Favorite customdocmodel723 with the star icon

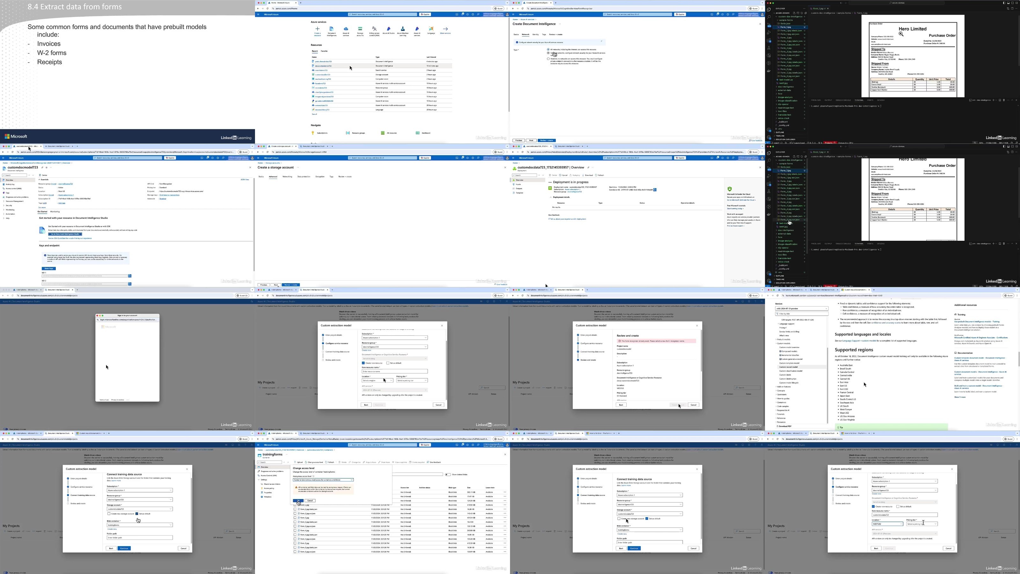point(46,167)
